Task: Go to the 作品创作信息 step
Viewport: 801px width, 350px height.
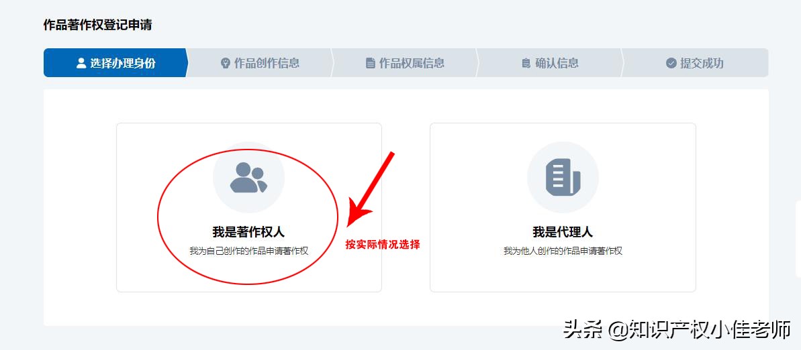Action: pyautogui.click(x=260, y=63)
